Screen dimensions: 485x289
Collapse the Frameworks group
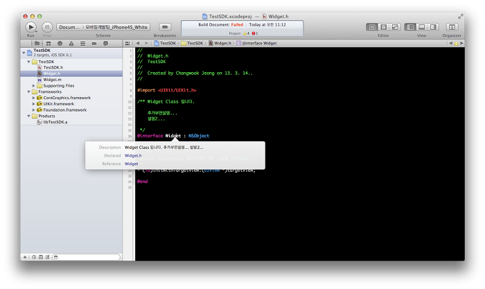[x=29, y=92]
